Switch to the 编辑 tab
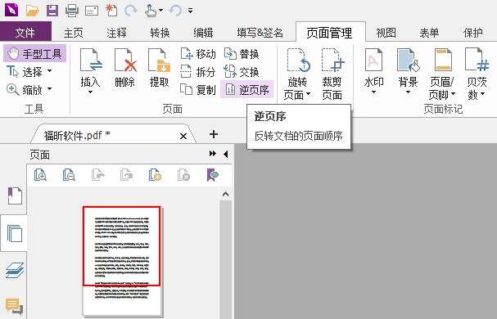 (203, 33)
